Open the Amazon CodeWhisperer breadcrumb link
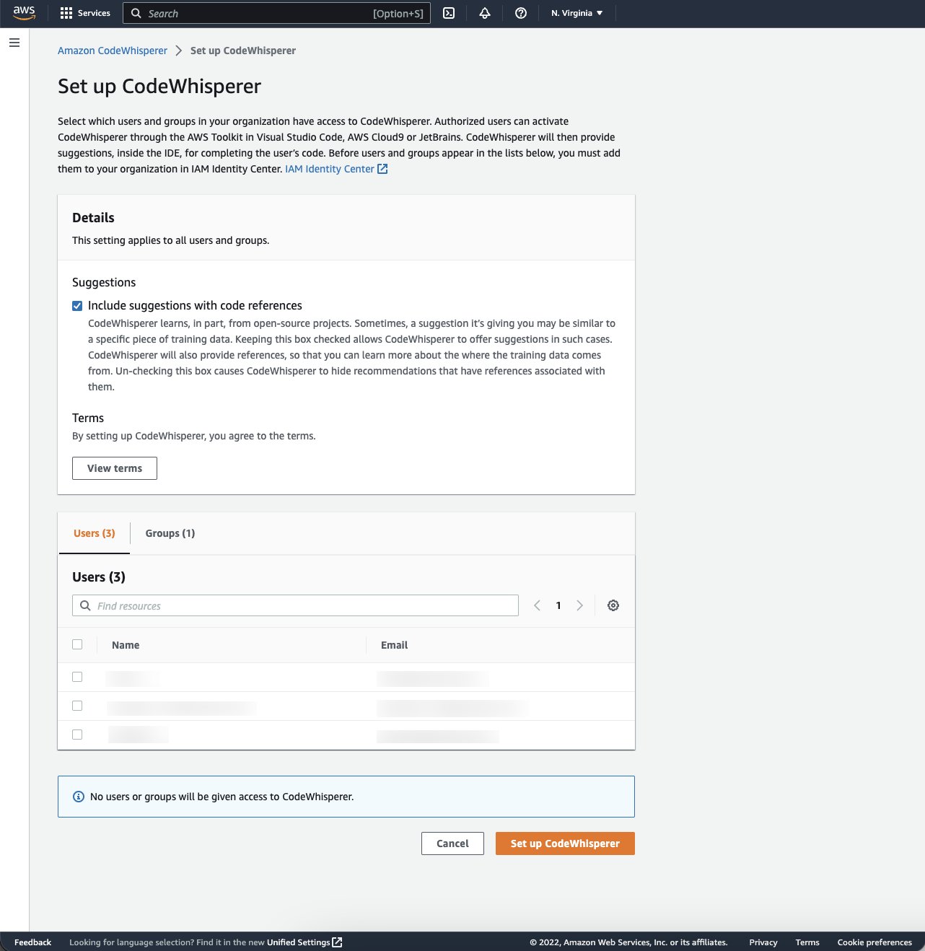Screen dimensions: 925x951 tap(113, 51)
